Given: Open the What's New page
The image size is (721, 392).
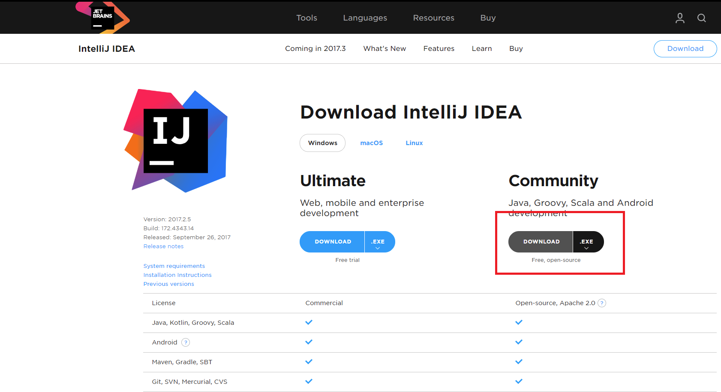Looking at the screenshot, I should click(x=385, y=49).
